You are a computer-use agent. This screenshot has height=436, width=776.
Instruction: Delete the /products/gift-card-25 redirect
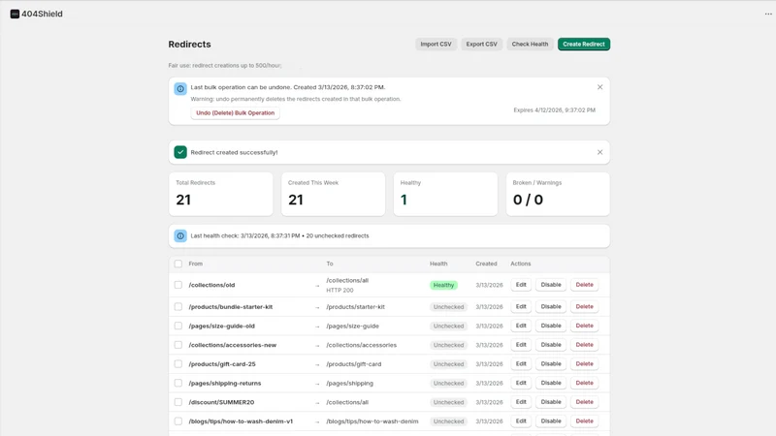(585, 364)
